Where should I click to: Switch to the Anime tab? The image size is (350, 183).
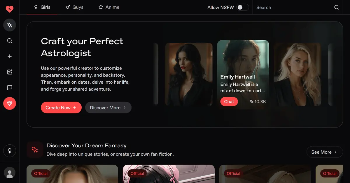pyautogui.click(x=109, y=7)
